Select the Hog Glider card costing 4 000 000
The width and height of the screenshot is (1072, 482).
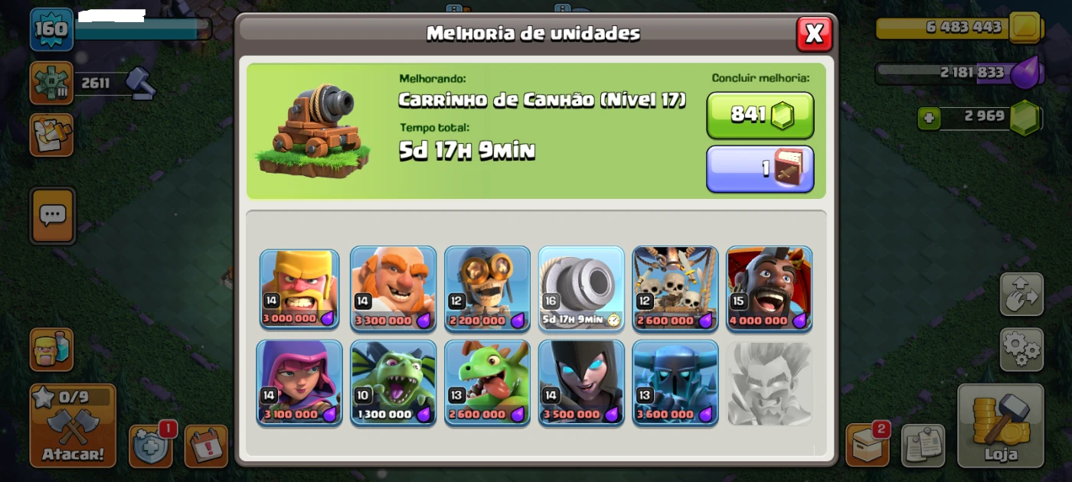[770, 288]
